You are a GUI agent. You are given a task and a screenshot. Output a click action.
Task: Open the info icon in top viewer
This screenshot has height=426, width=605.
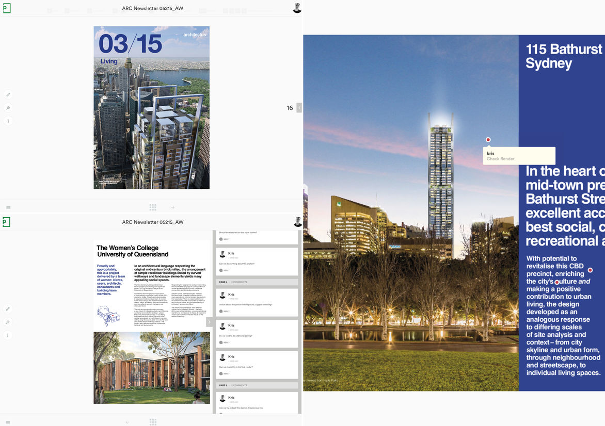click(x=8, y=121)
